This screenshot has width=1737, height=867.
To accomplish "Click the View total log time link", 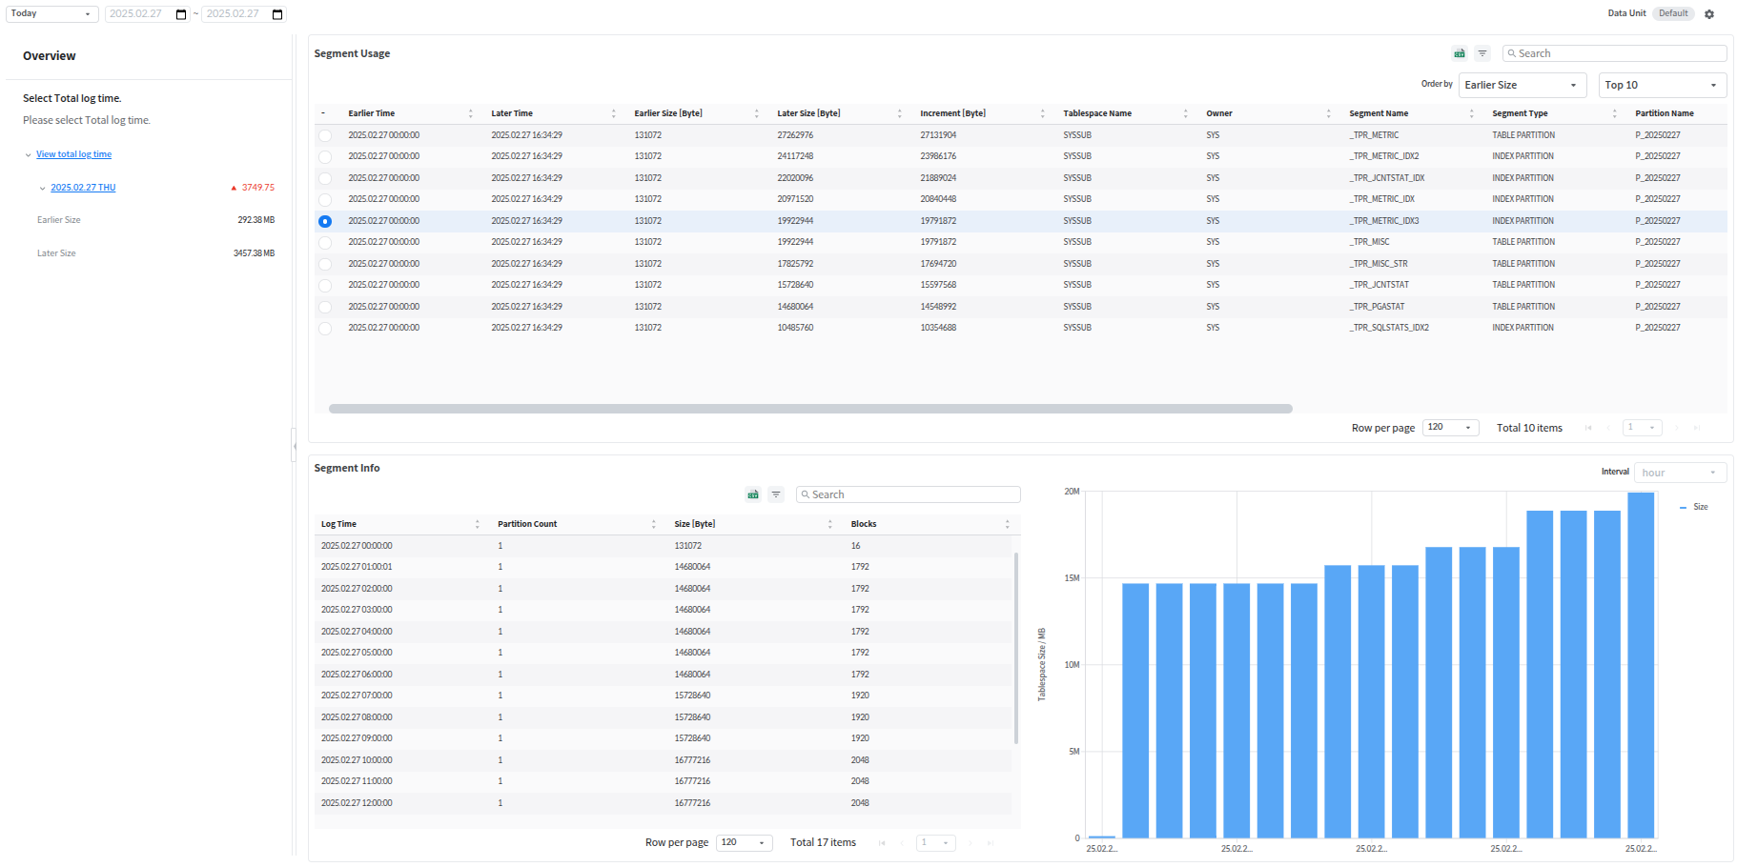I will (x=73, y=154).
